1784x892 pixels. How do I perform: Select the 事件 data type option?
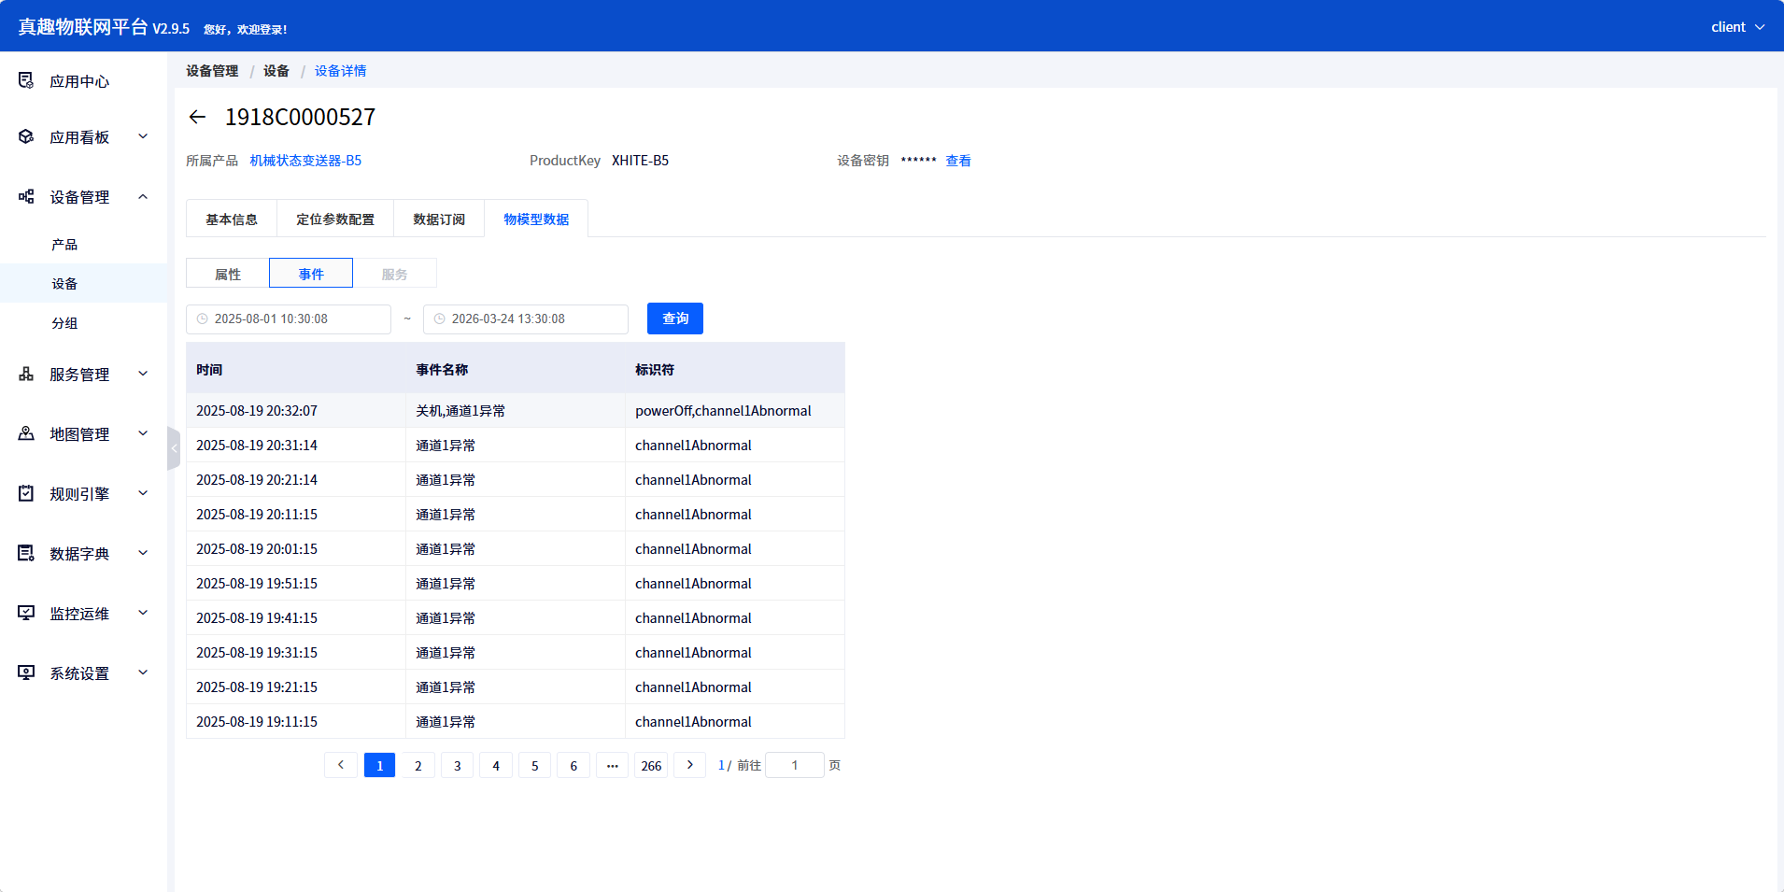(311, 273)
